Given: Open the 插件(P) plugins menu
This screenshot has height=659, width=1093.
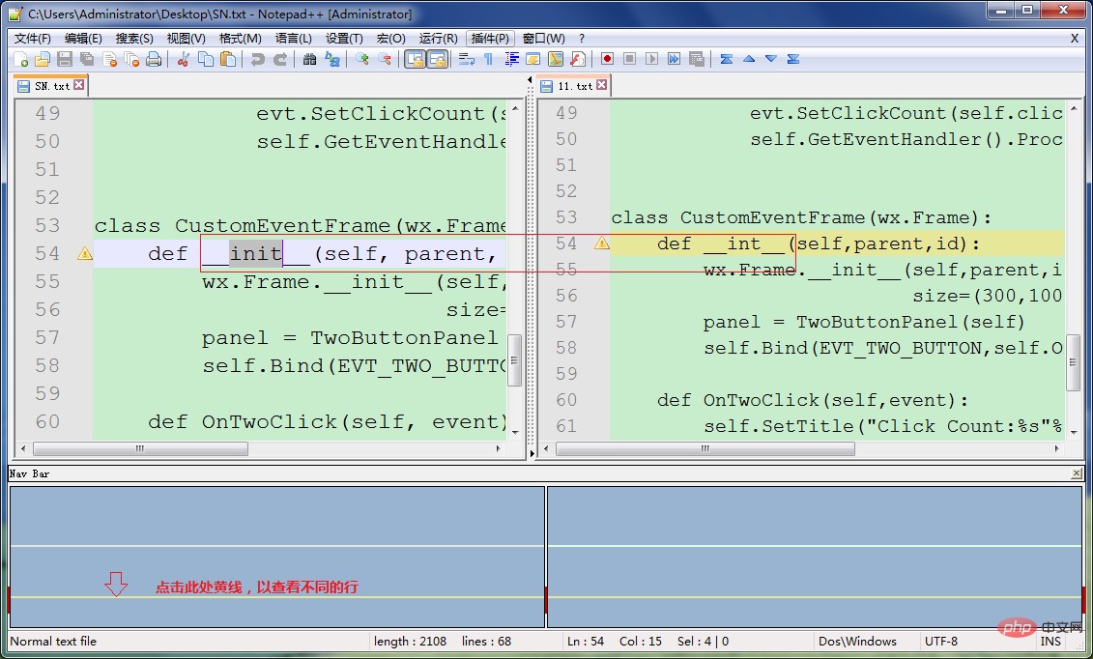Looking at the screenshot, I should click(x=490, y=39).
